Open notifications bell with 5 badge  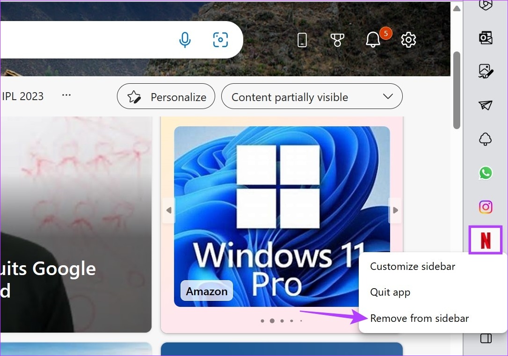point(373,39)
